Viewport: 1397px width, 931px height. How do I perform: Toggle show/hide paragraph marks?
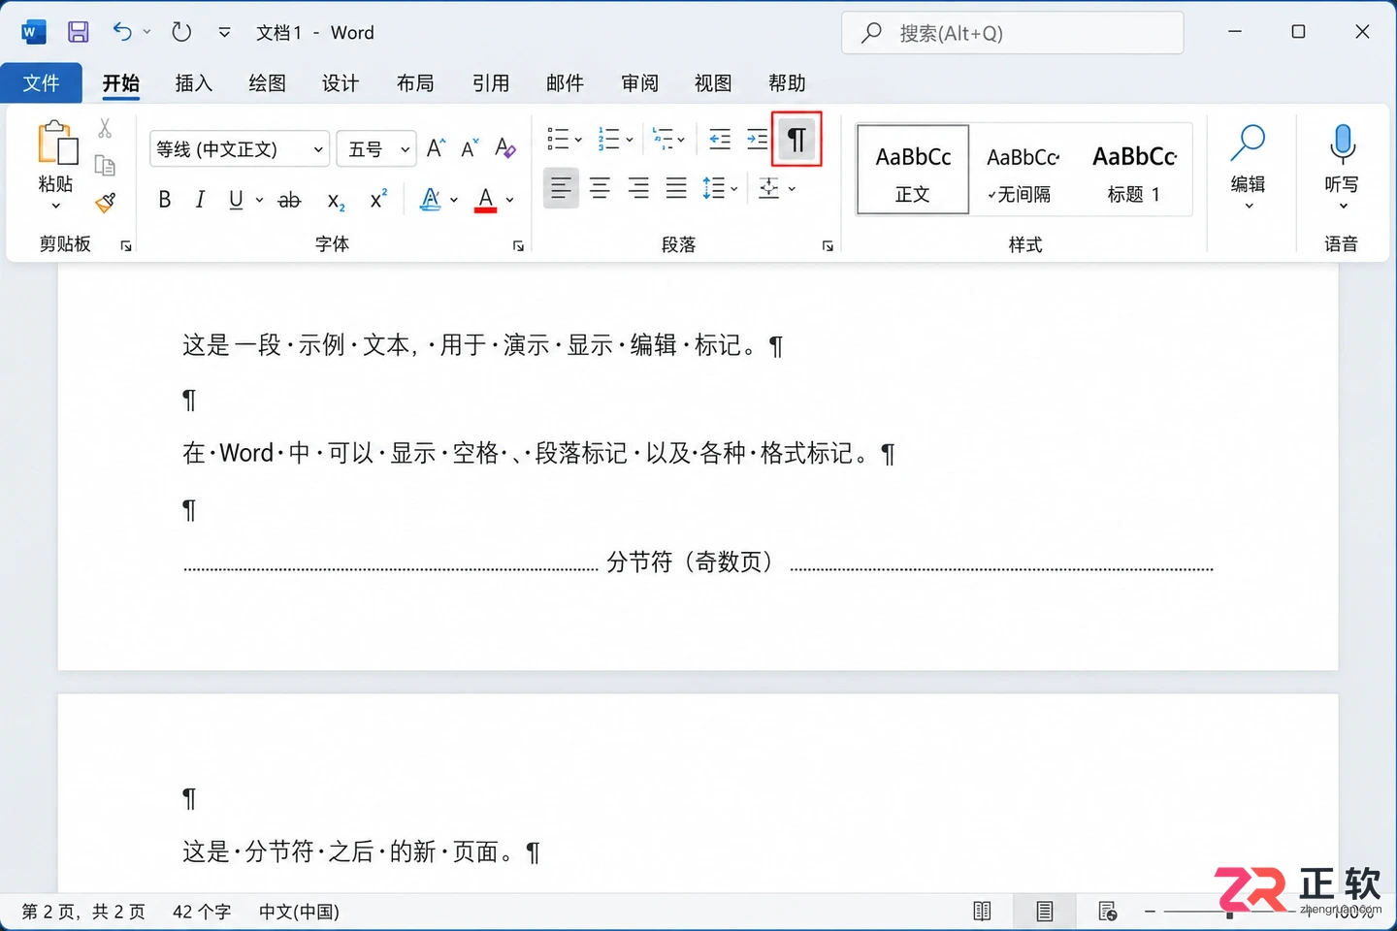796,140
